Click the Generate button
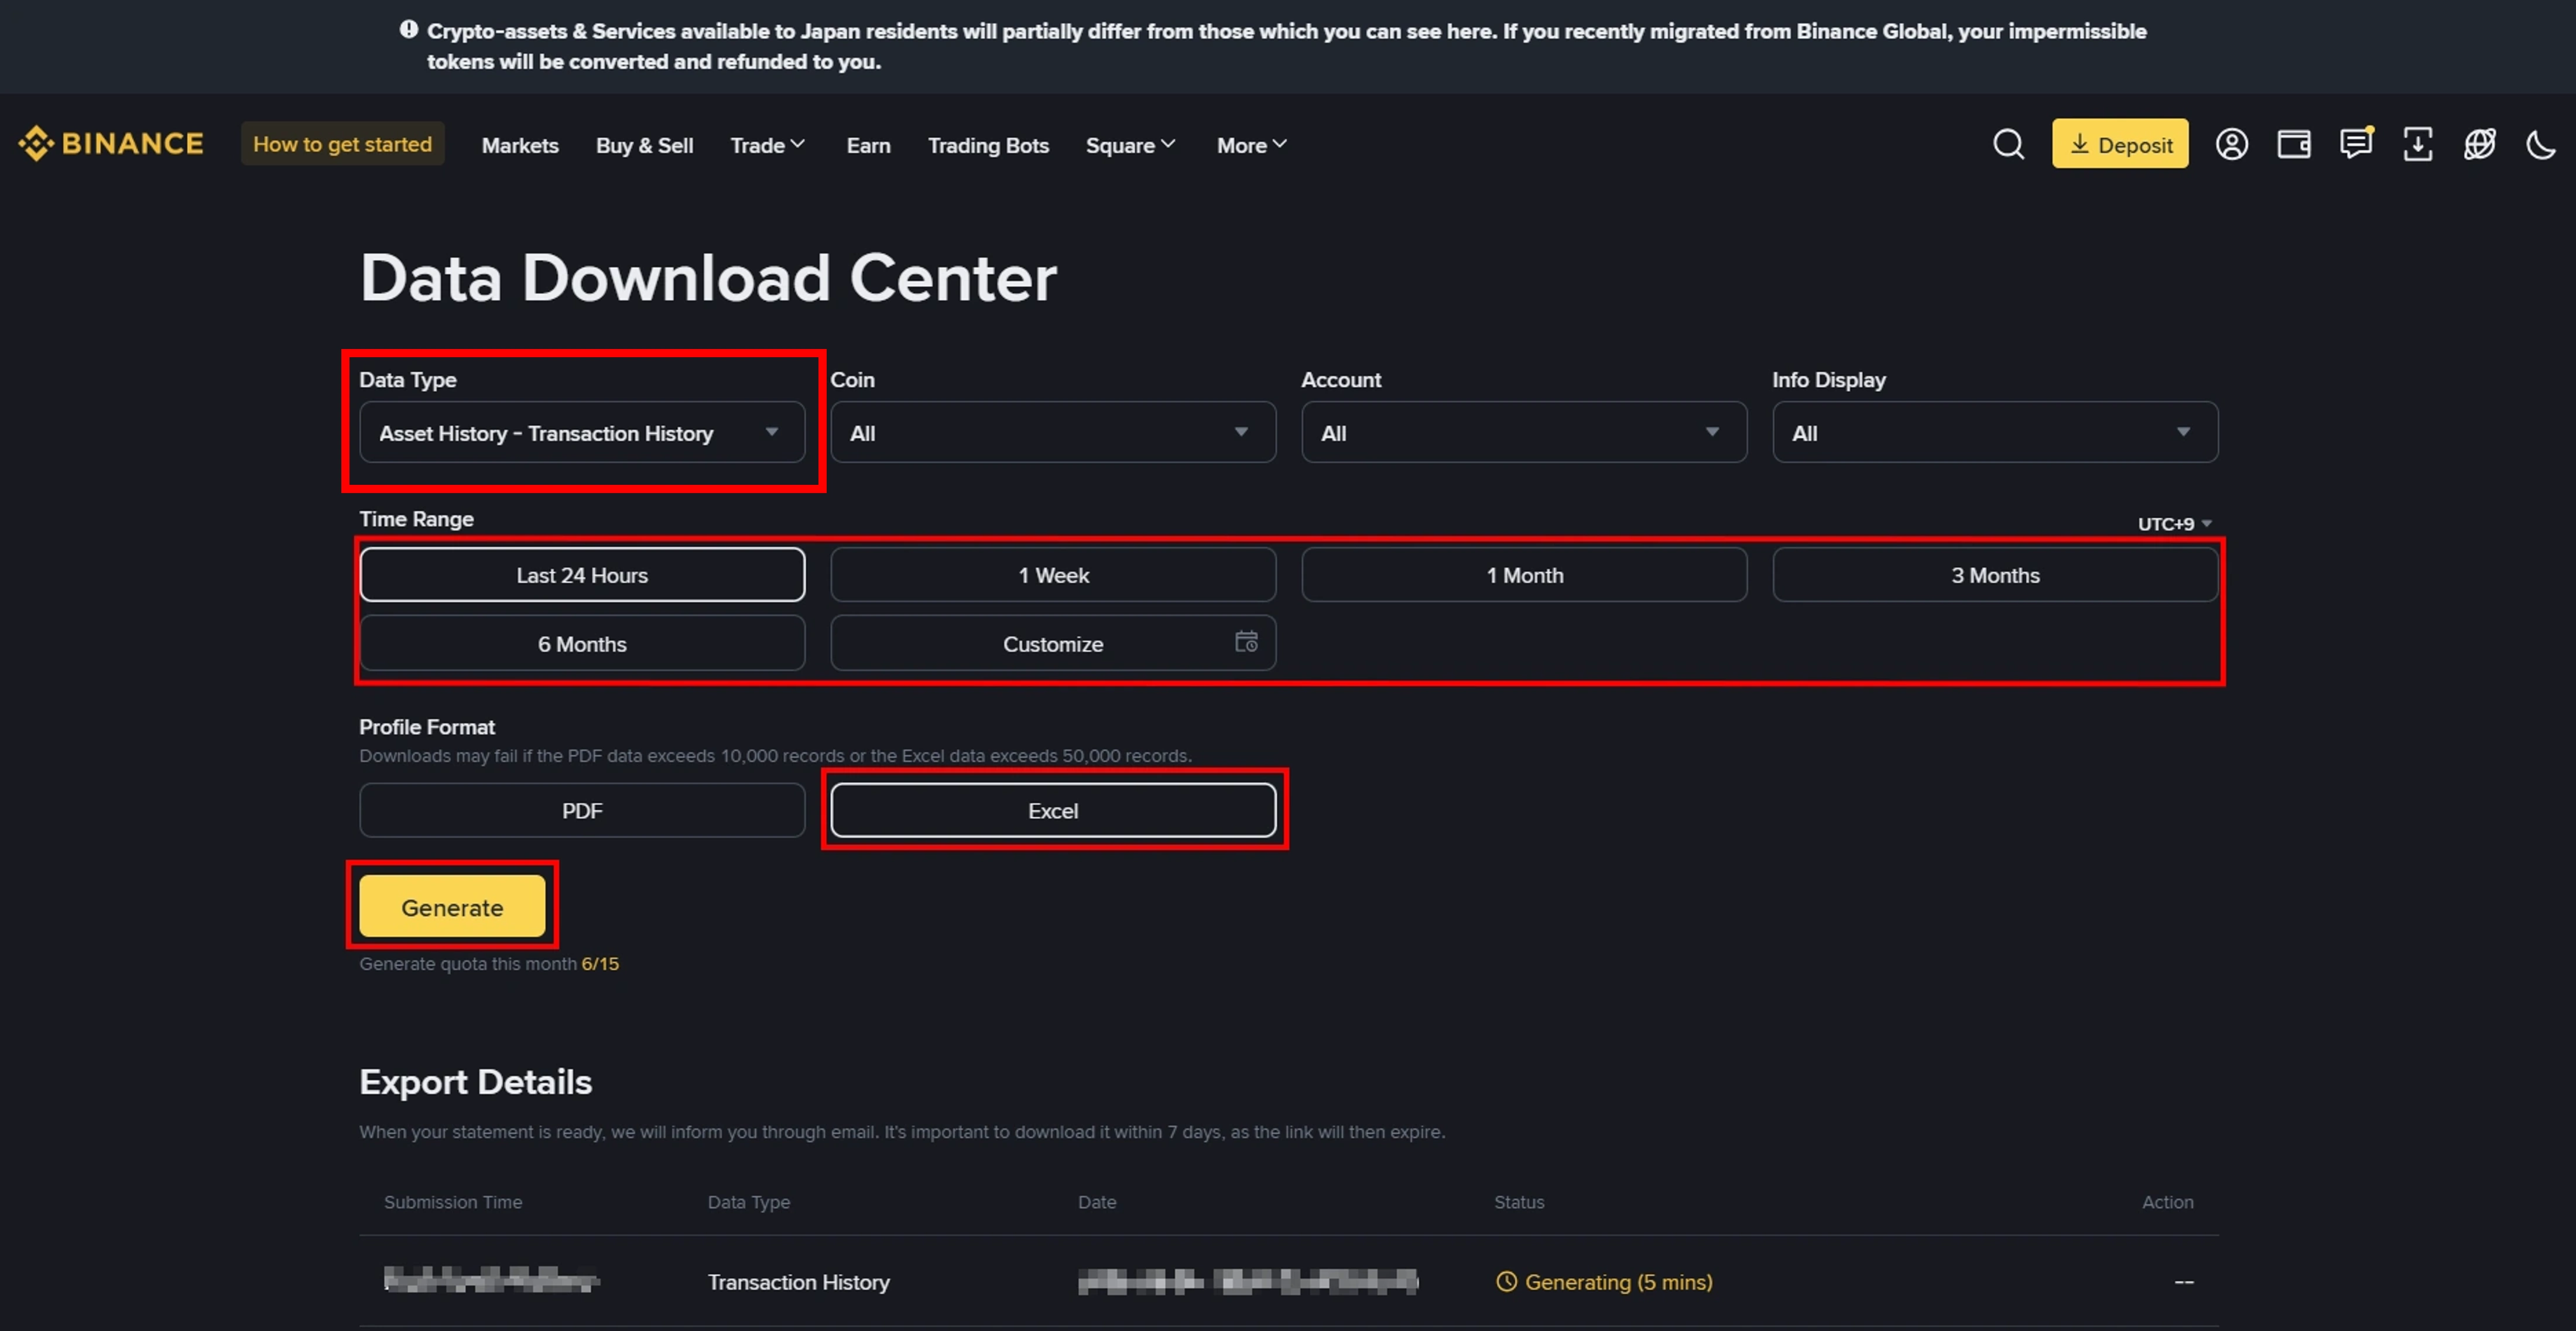 [x=452, y=906]
